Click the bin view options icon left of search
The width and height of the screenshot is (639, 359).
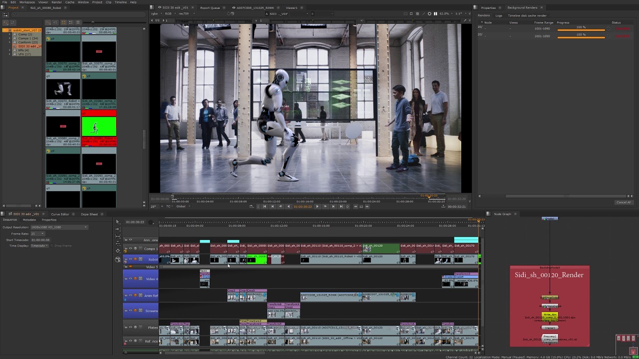(5, 14)
